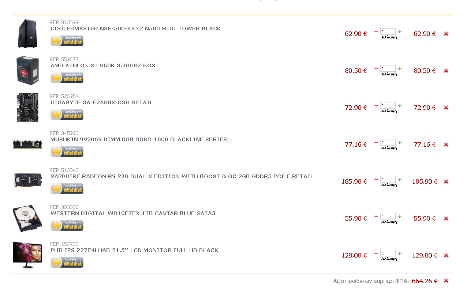Image resolution: width=467 pixels, height=289 pixels.
Task: Click Αλλαγή under Sapphire Radeon quantity
Action: tap(389, 185)
